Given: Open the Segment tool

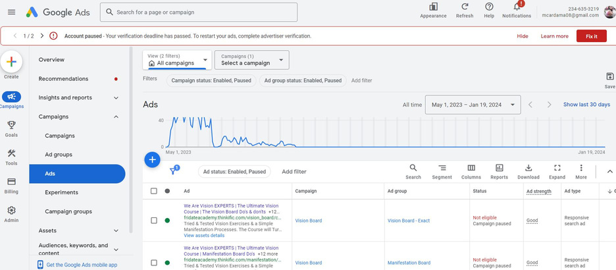Looking at the screenshot, I should [x=442, y=172].
